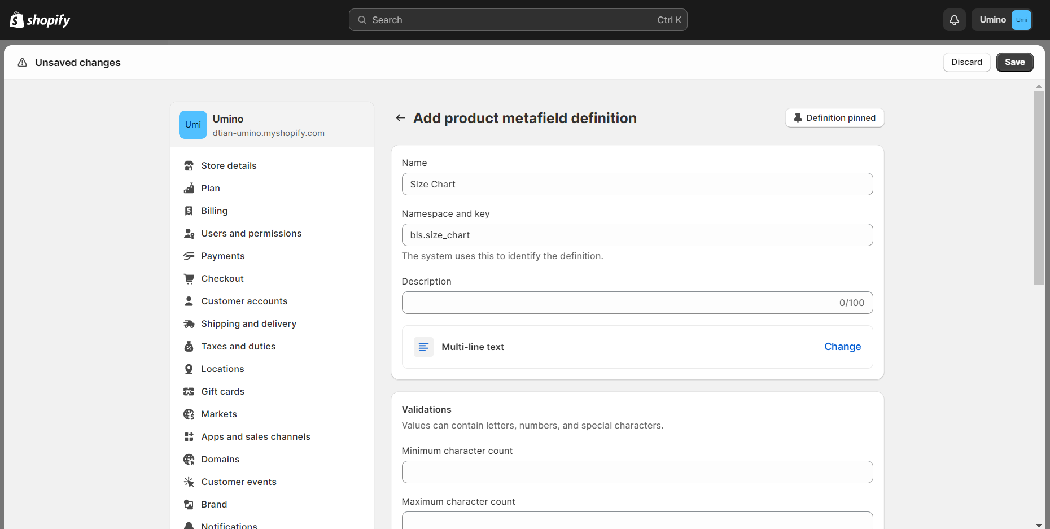Save the unsaved changes
Screen dimensions: 1050x529
1014,62
